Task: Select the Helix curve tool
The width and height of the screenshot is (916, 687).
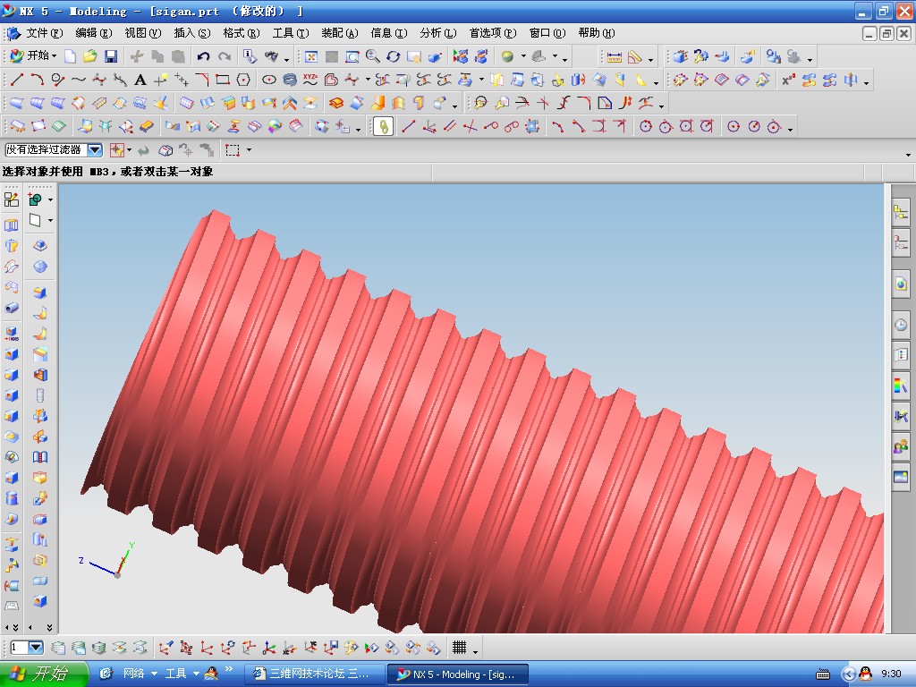Action: pos(290,80)
